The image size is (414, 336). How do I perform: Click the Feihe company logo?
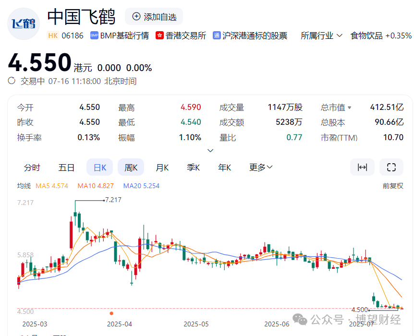[24, 24]
